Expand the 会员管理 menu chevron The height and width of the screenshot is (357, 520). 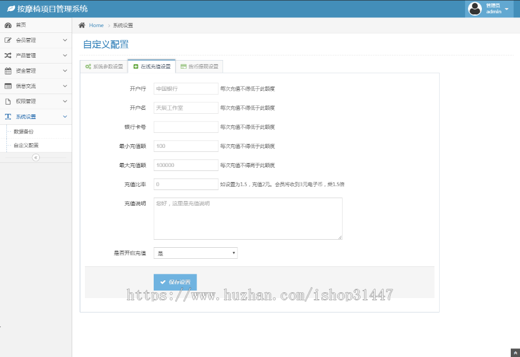click(65, 40)
